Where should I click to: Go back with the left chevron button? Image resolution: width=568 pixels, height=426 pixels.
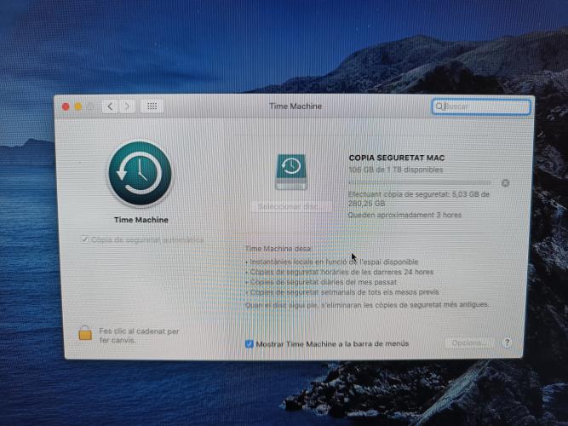(x=110, y=106)
